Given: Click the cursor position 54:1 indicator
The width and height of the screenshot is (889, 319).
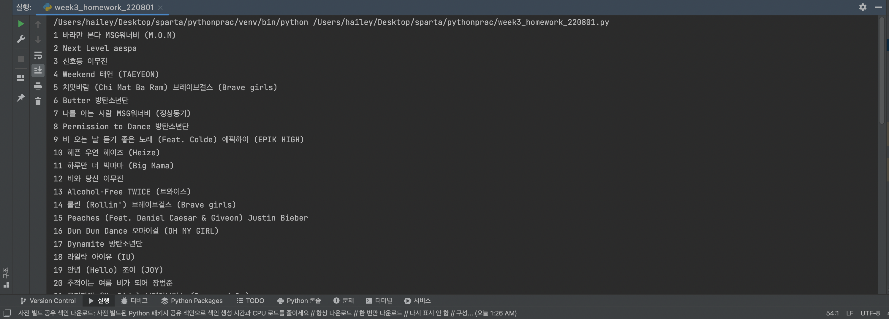Looking at the screenshot, I should [832, 313].
